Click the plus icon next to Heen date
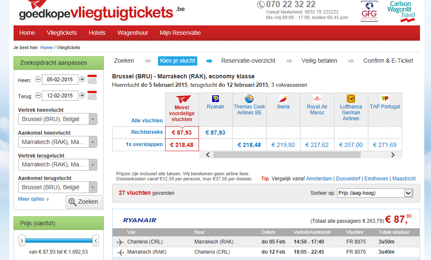 pos(82,80)
